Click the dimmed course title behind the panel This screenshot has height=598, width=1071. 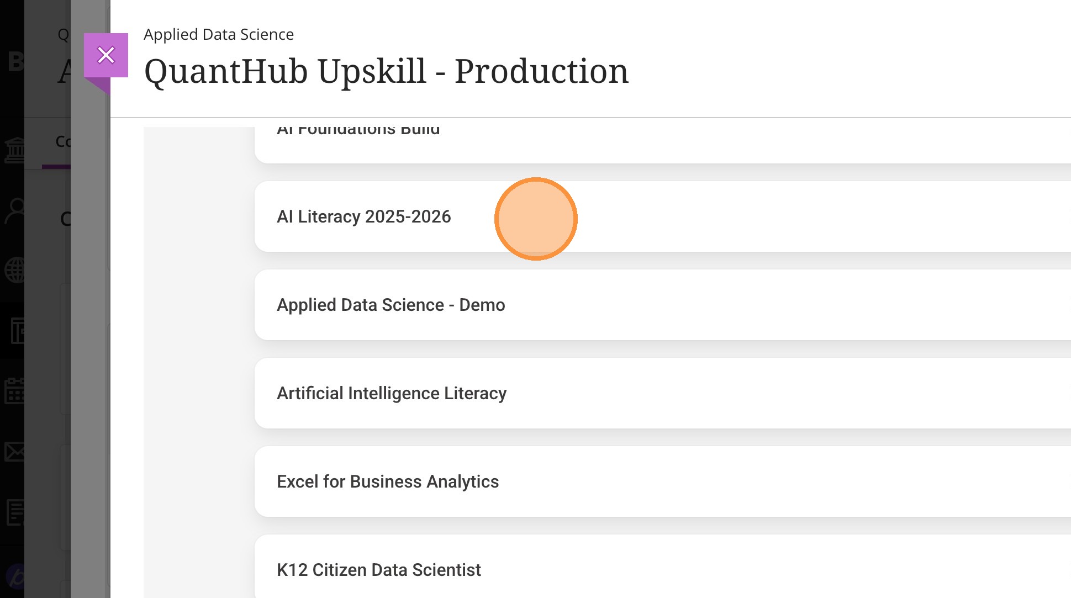pyautogui.click(x=64, y=72)
